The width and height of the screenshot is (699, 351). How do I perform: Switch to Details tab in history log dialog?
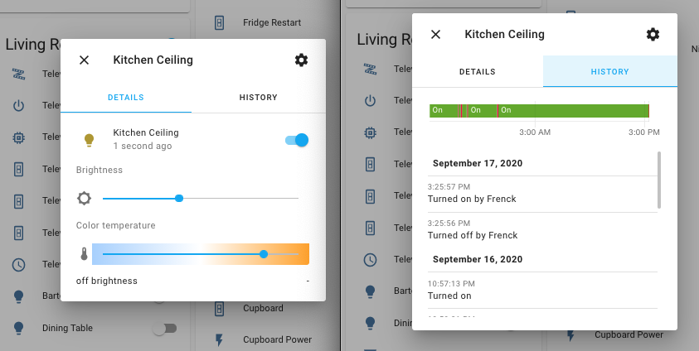(478, 72)
